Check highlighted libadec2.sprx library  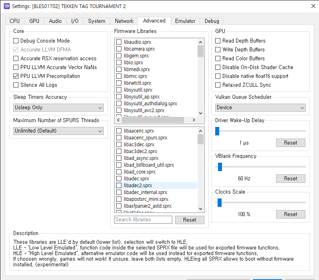tap(119, 185)
